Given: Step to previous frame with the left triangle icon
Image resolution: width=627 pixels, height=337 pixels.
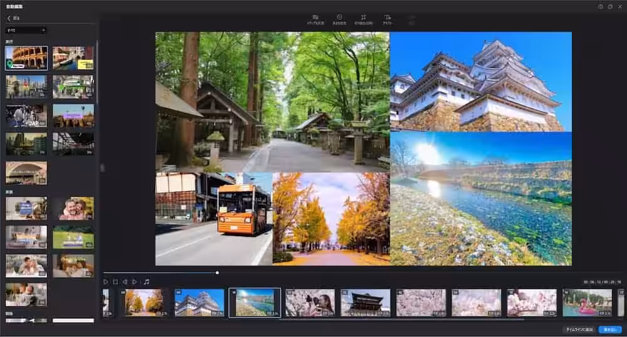Looking at the screenshot, I should (x=125, y=282).
